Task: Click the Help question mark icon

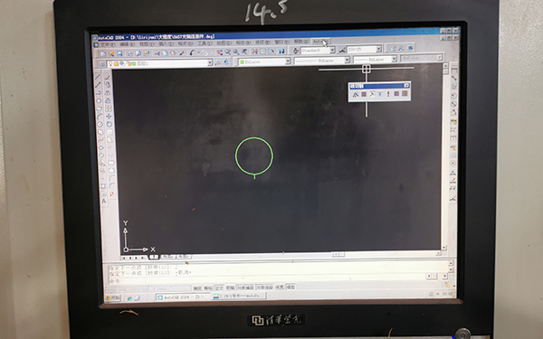Action: point(281,52)
